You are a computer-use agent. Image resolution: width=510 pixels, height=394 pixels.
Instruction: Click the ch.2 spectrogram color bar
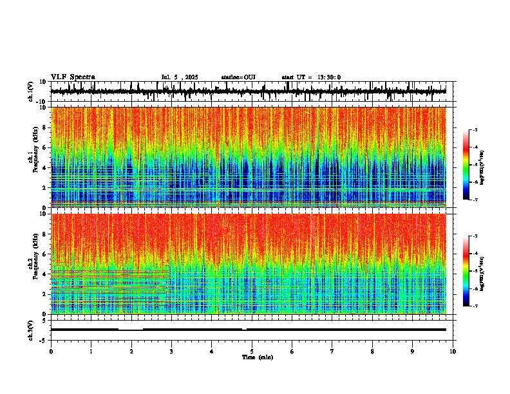click(466, 271)
